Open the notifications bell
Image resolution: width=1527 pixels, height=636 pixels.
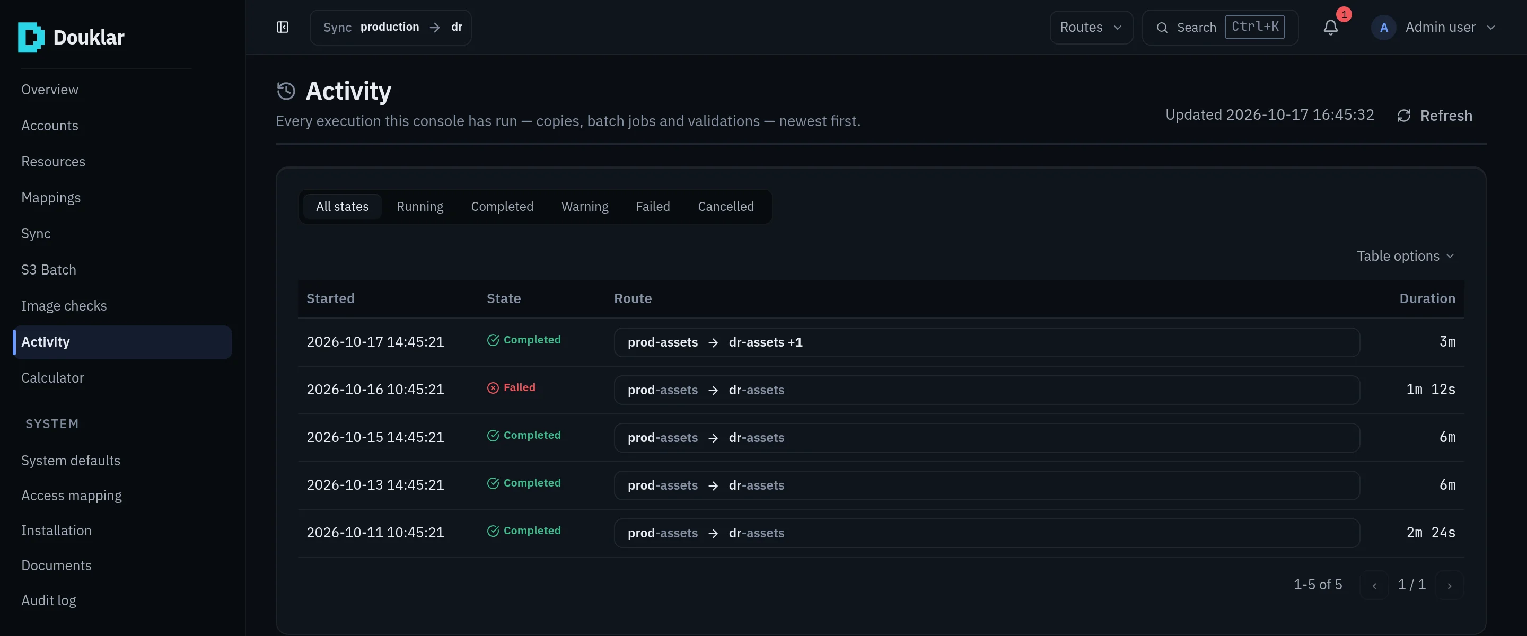1331,27
